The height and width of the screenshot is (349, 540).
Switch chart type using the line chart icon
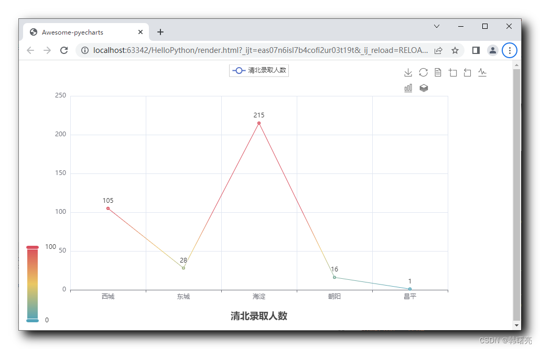pyautogui.click(x=482, y=72)
